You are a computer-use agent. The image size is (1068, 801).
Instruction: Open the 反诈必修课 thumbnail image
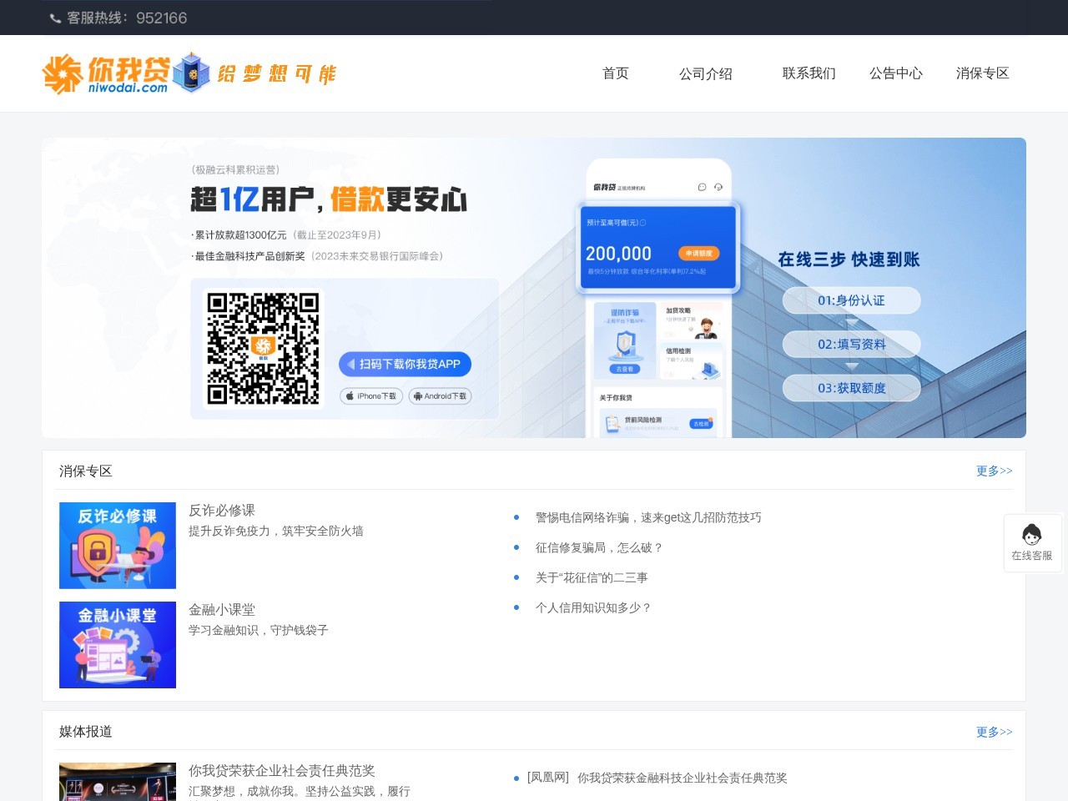118,546
